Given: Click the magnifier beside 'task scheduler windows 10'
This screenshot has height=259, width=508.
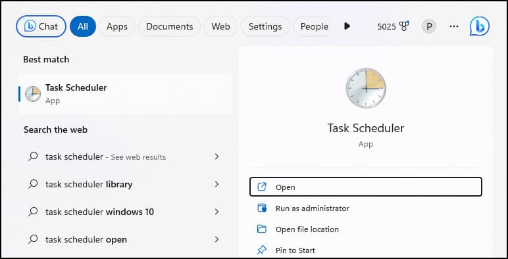Looking at the screenshot, I should (33, 212).
